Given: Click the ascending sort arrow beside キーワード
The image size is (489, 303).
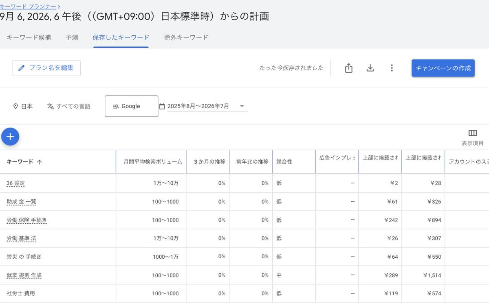Looking at the screenshot, I should coord(39,162).
